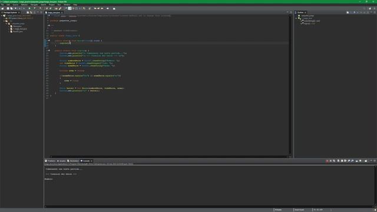377x212 pixels.
Task: Minimize the Console view
Action: tap(371, 161)
